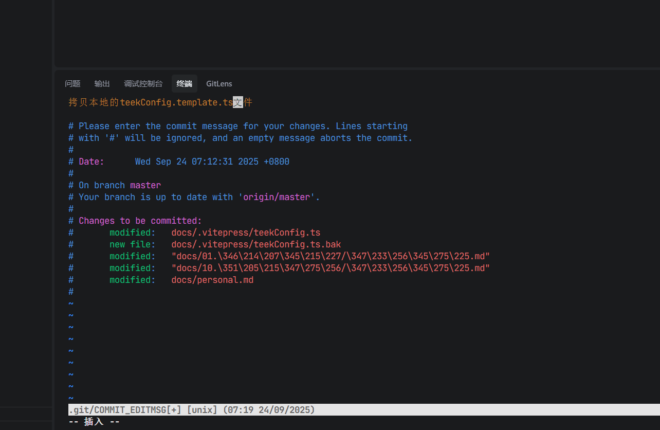This screenshot has width=660, height=430.
Task: Click the .git/COMMIT_EDITMSG vim status line
Action: point(191,410)
